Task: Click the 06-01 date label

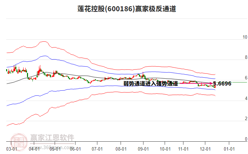Action: click(x=75, y=149)
